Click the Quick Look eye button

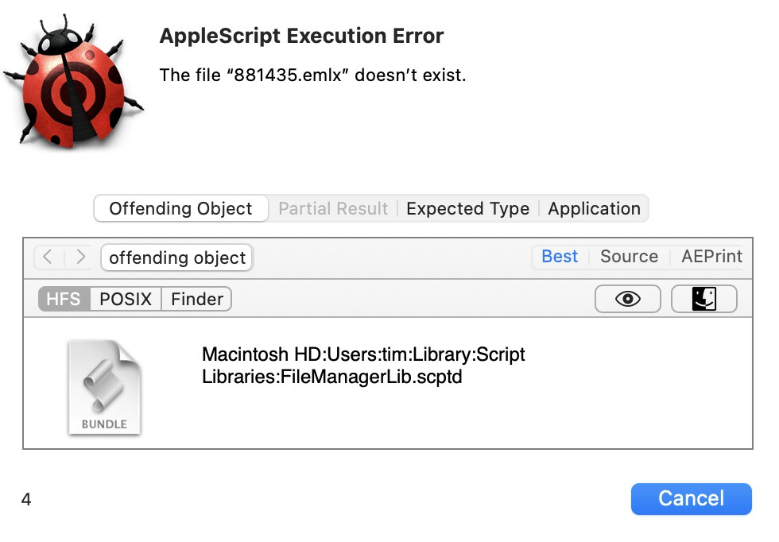point(628,299)
